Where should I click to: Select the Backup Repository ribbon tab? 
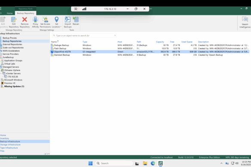(x=26, y=13)
